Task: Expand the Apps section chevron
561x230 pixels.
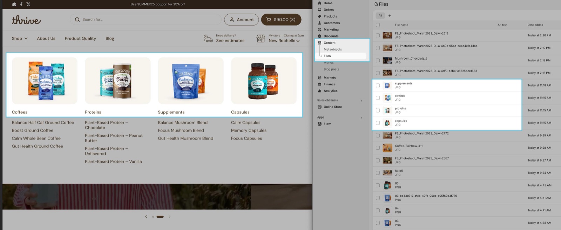Action: click(x=361, y=117)
